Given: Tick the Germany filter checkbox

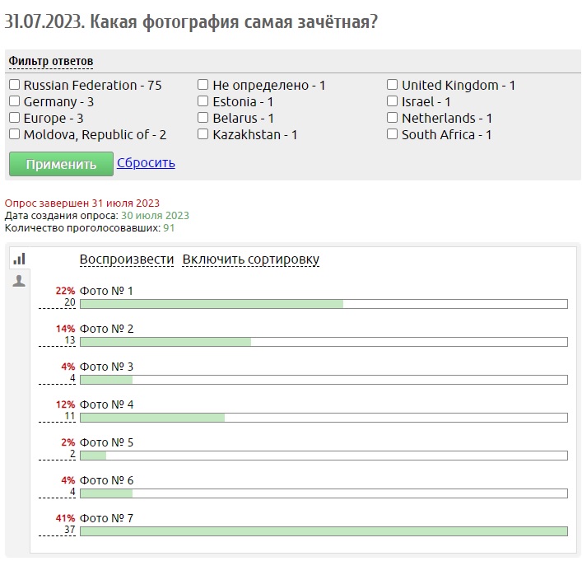Looking at the screenshot, I should click(x=15, y=101).
